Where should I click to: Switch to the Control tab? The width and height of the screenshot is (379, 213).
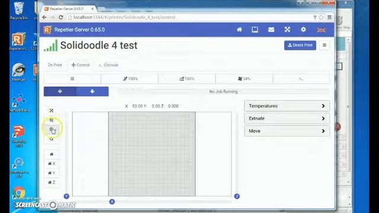click(81, 65)
